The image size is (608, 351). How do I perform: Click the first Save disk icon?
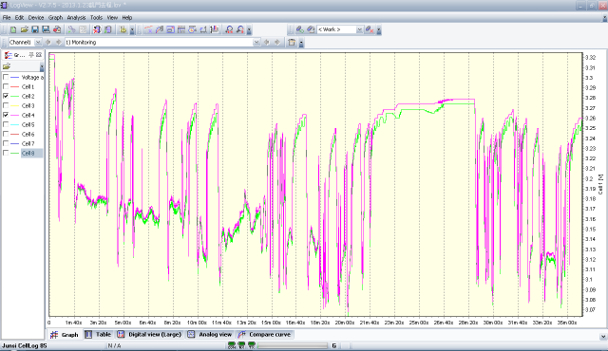pyautogui.click(x=35, y=29)
